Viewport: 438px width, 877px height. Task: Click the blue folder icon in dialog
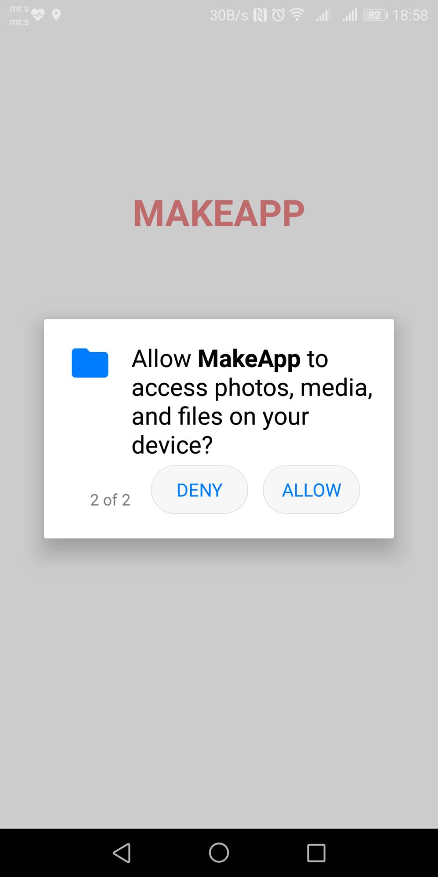90,363
